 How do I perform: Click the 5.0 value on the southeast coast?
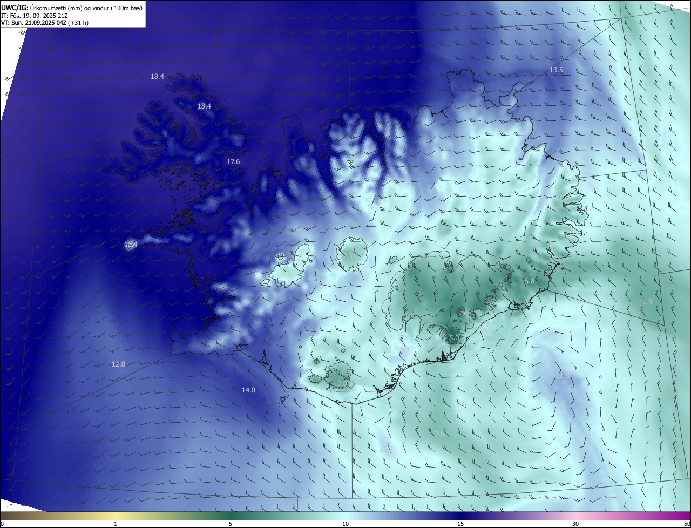(454, 338)
